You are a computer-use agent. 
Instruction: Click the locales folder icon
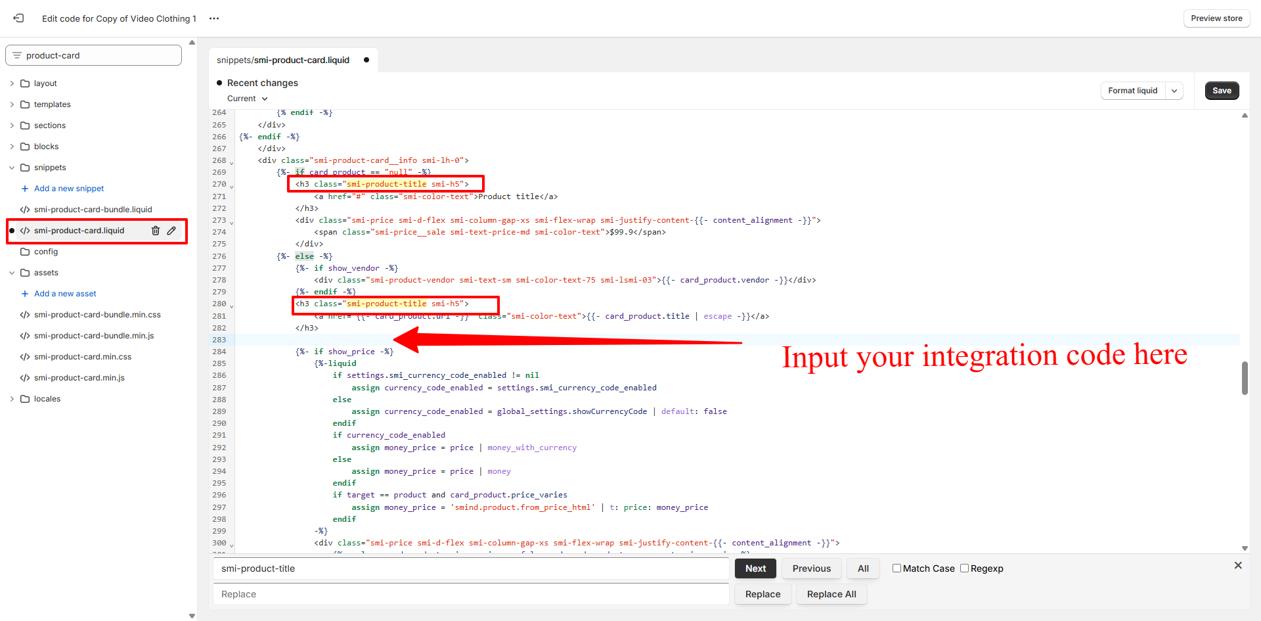[x=25, y=399]
